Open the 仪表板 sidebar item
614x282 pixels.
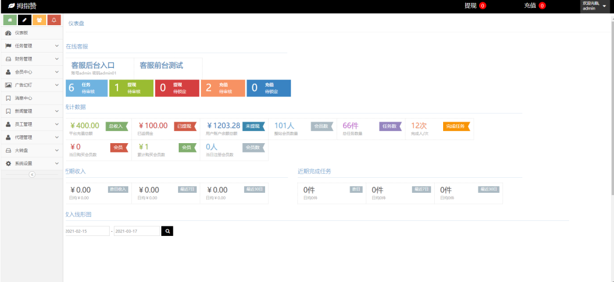pos(32,33)
